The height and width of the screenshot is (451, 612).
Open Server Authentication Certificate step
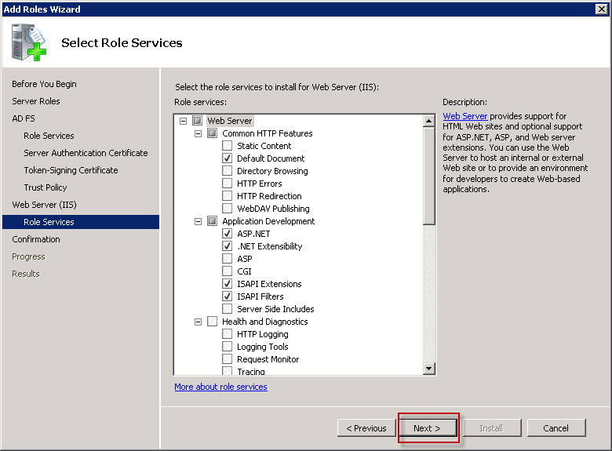(x=86, y=153)
